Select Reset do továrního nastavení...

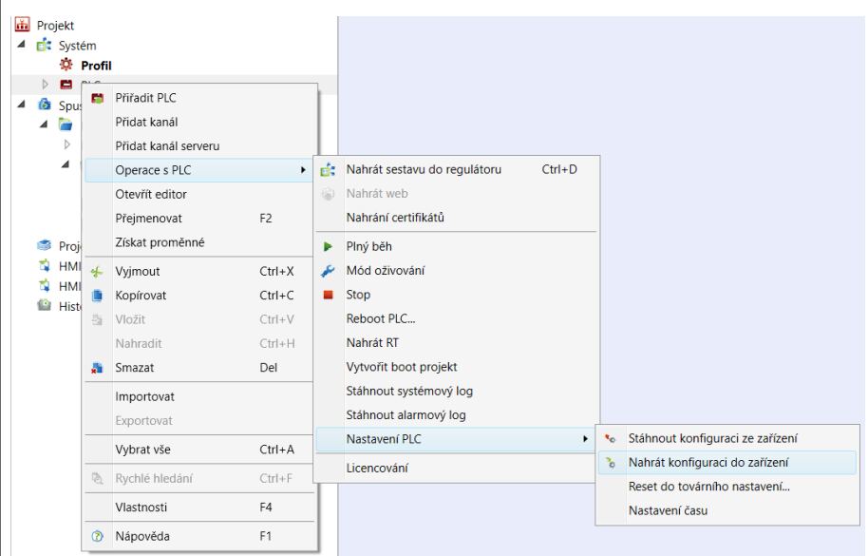709,487
